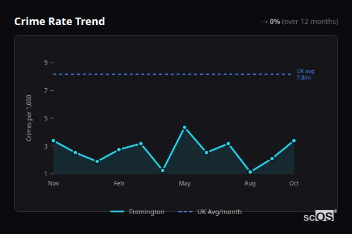Click the 'Aug' x-axis label
Viewport: 352px width, 234px height.
click(x=250, y=183)
